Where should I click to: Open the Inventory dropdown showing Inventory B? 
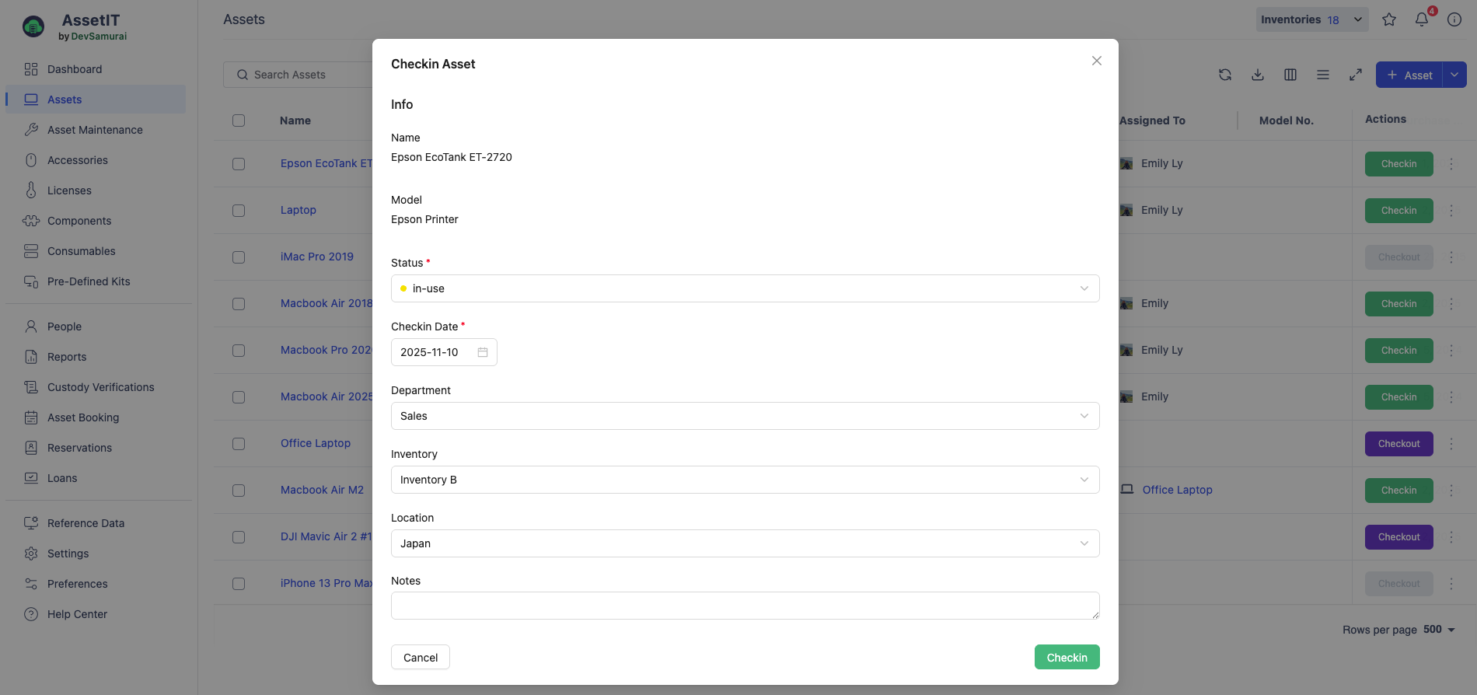tap(745, 480)
